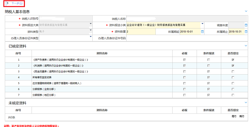Click the arrow icon beside 下一步
This screenshot has height=127, width=252.
click(8, 3)
